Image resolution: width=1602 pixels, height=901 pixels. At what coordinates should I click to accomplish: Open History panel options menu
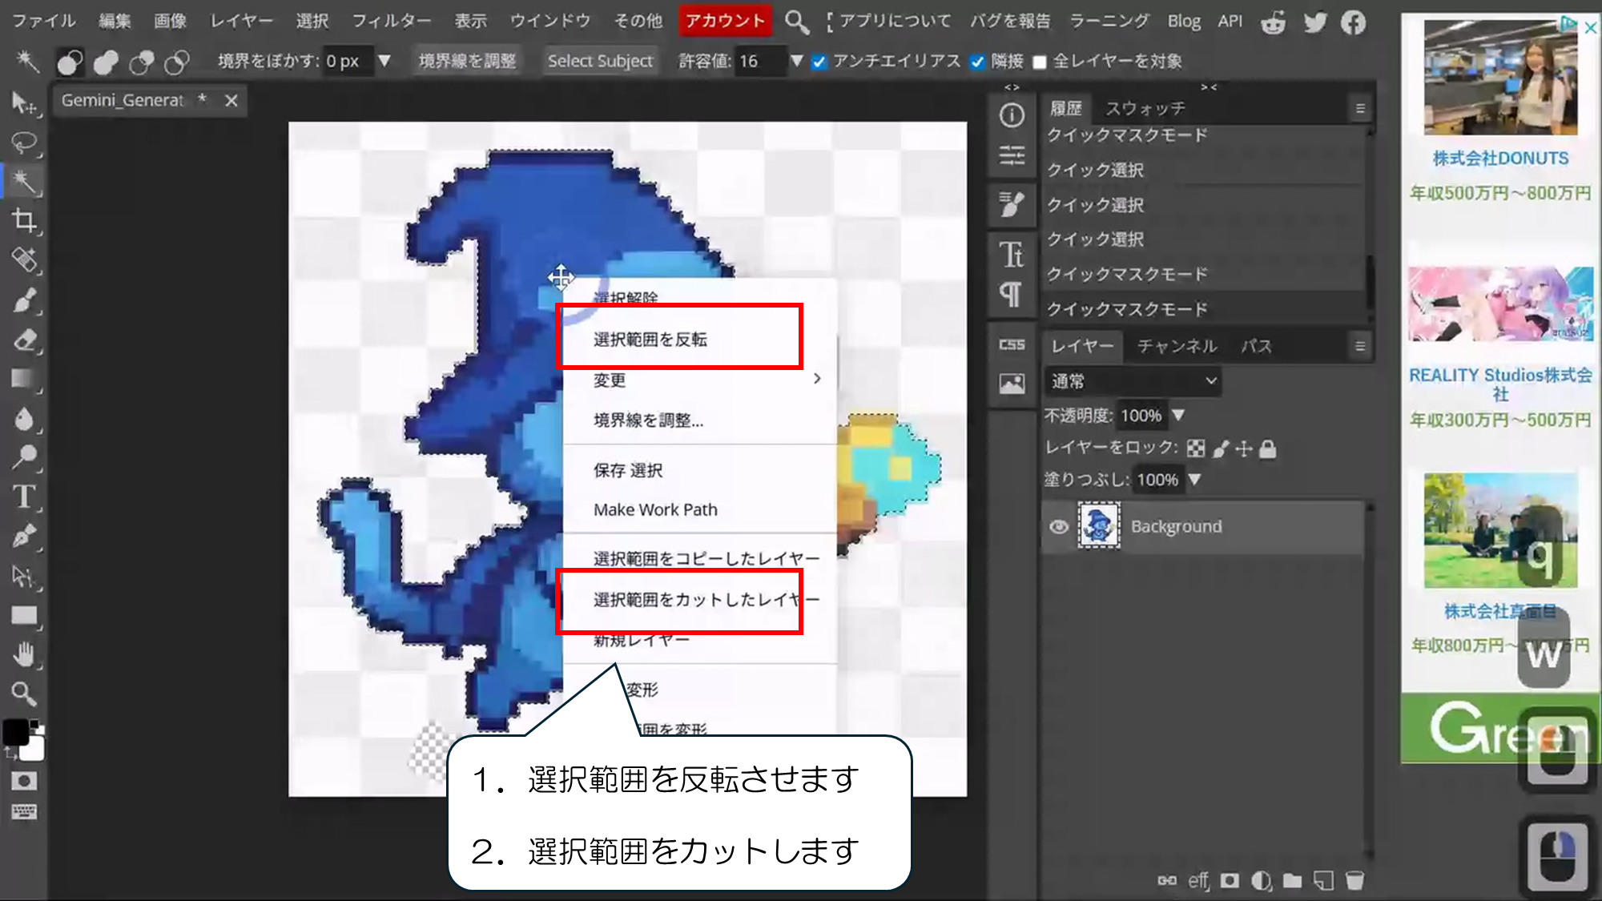pos(1360,108)
